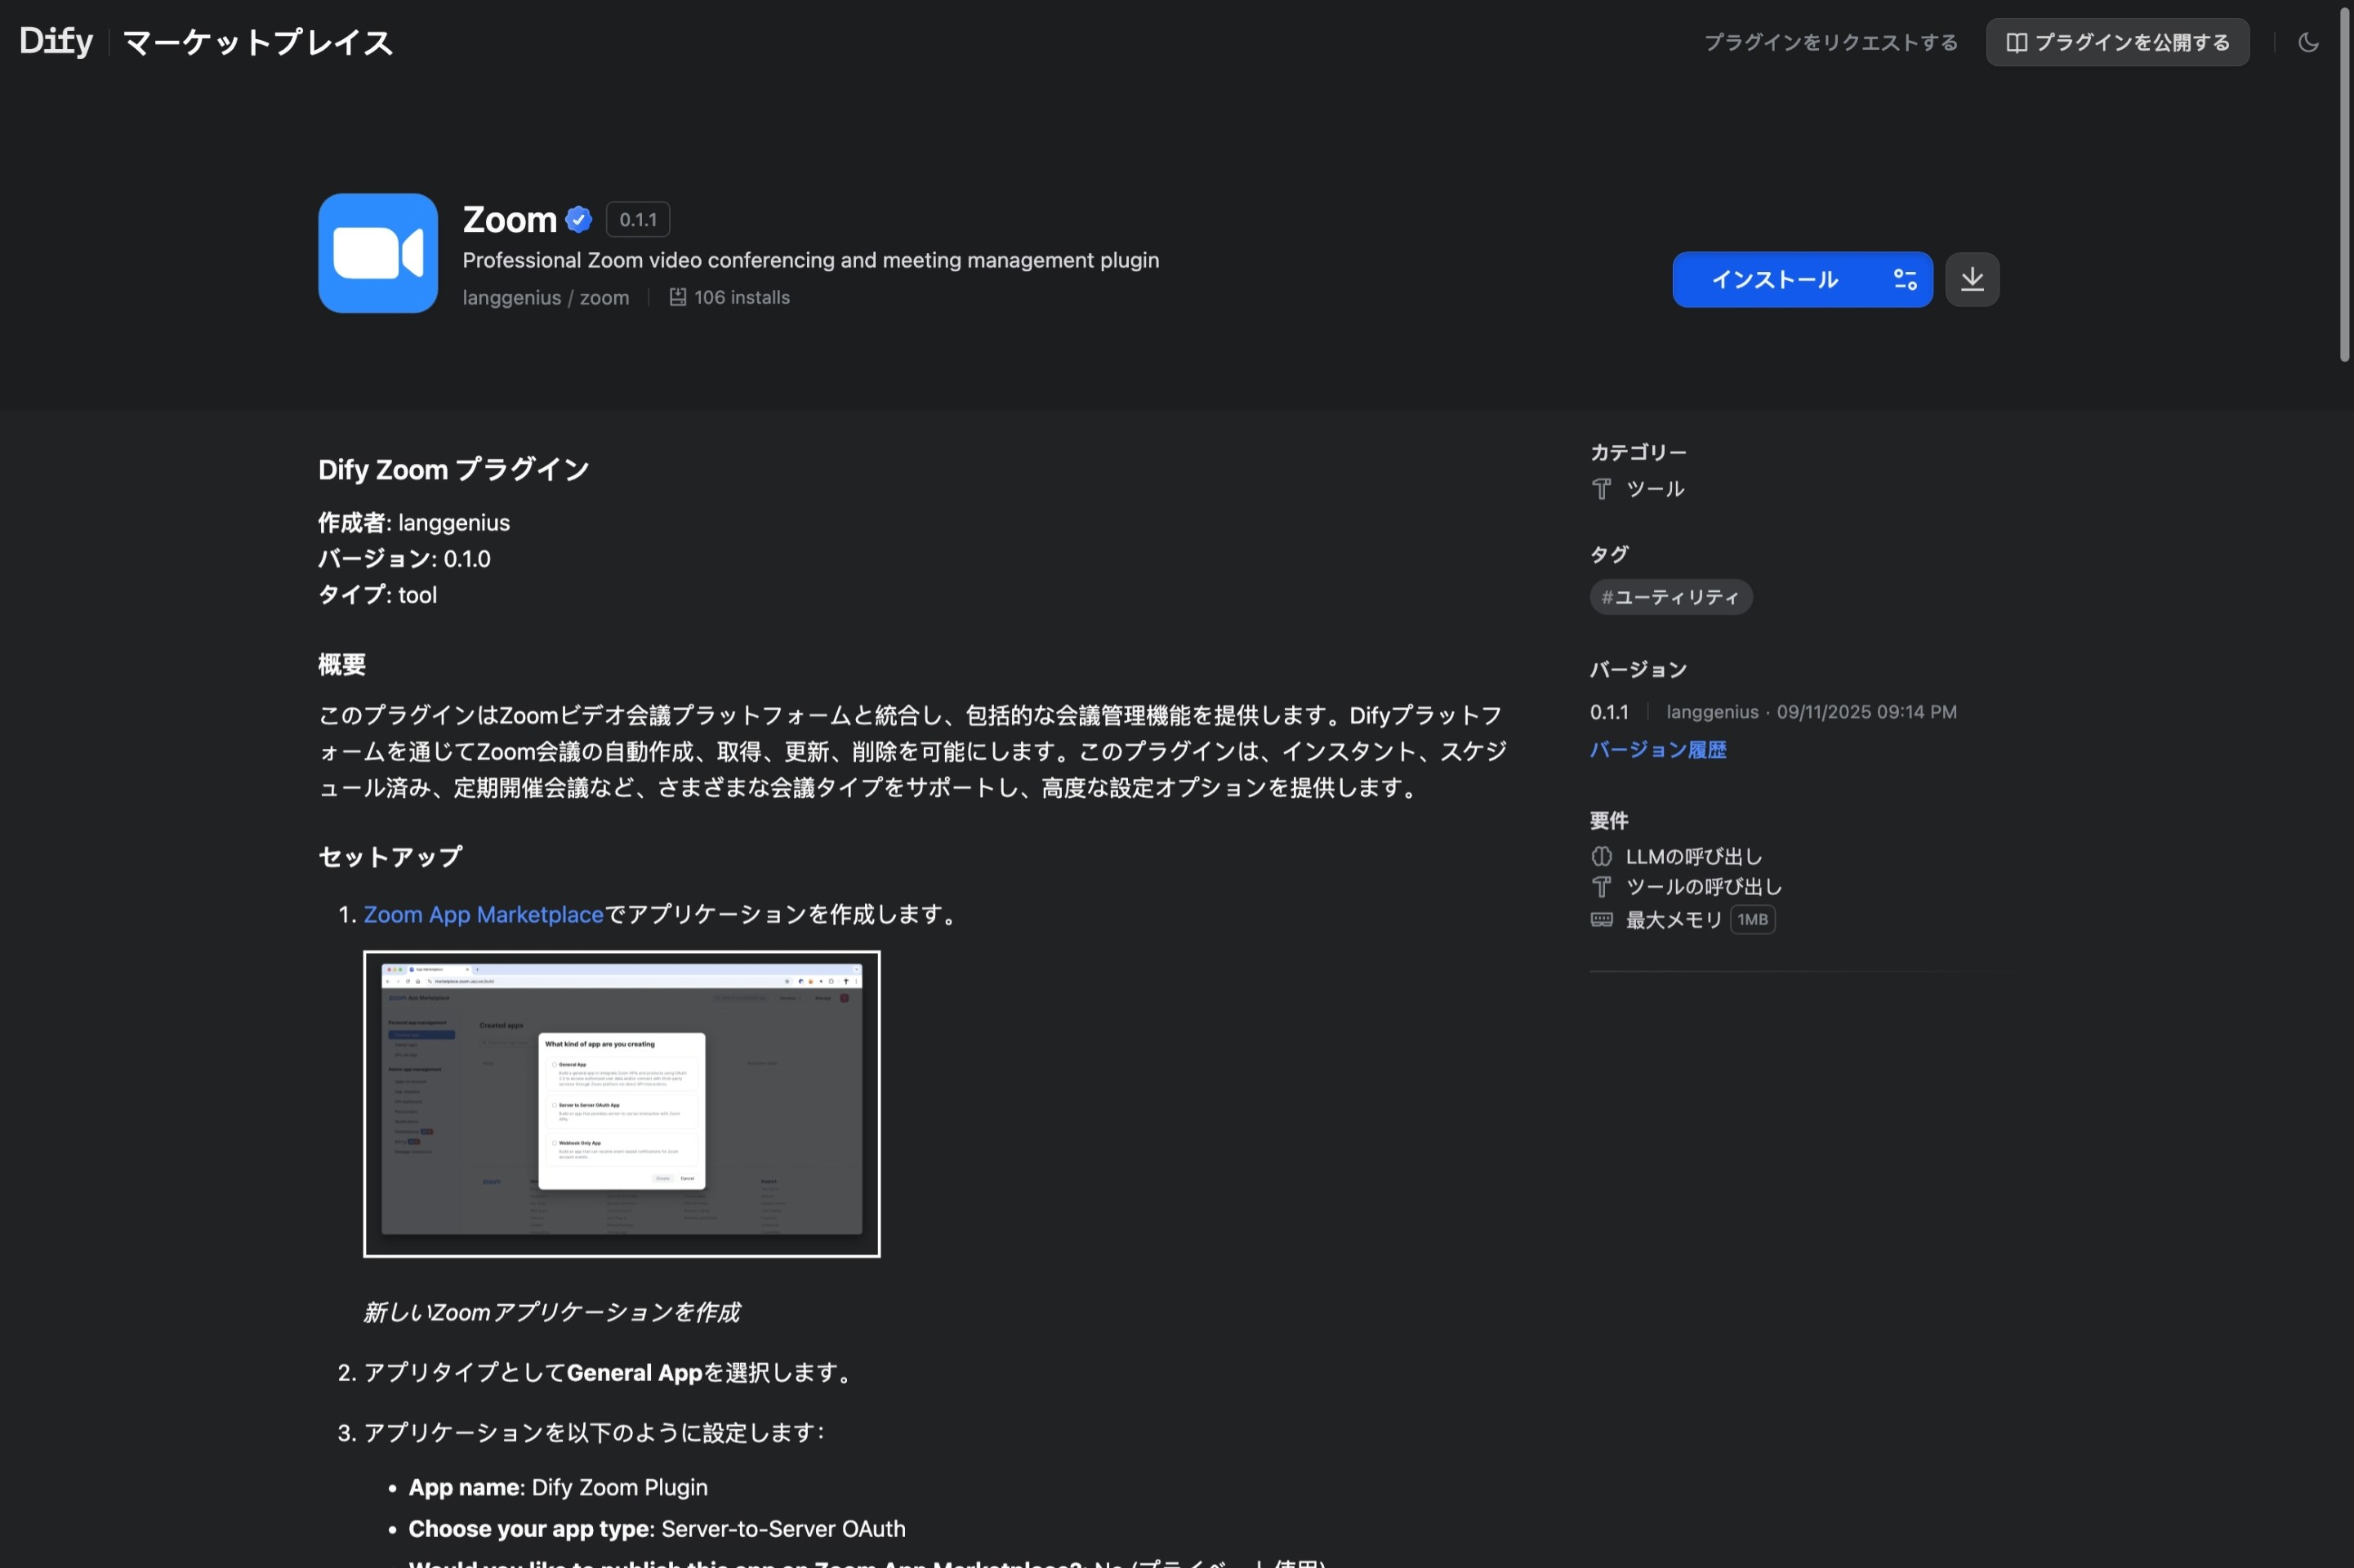
Task: Click the 0.1.1 version badge
Action: (x=637, y=219)
